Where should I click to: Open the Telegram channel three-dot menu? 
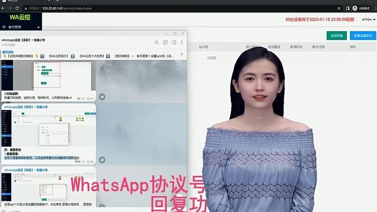click(182, 42)
